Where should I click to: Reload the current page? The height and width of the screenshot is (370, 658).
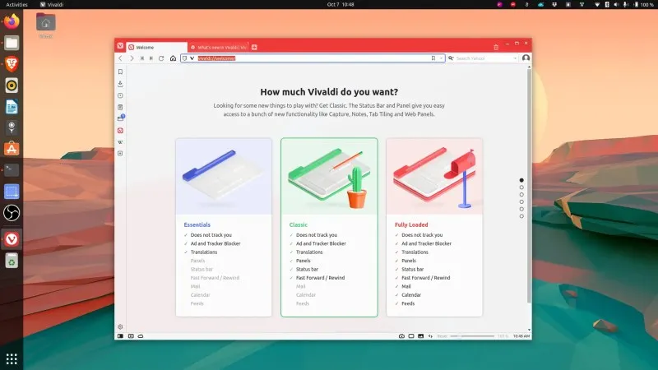coord(161,58)
